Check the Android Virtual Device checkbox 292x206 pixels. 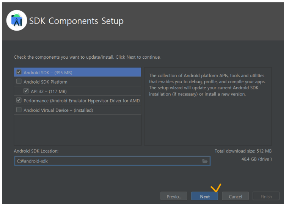[19, 110]
